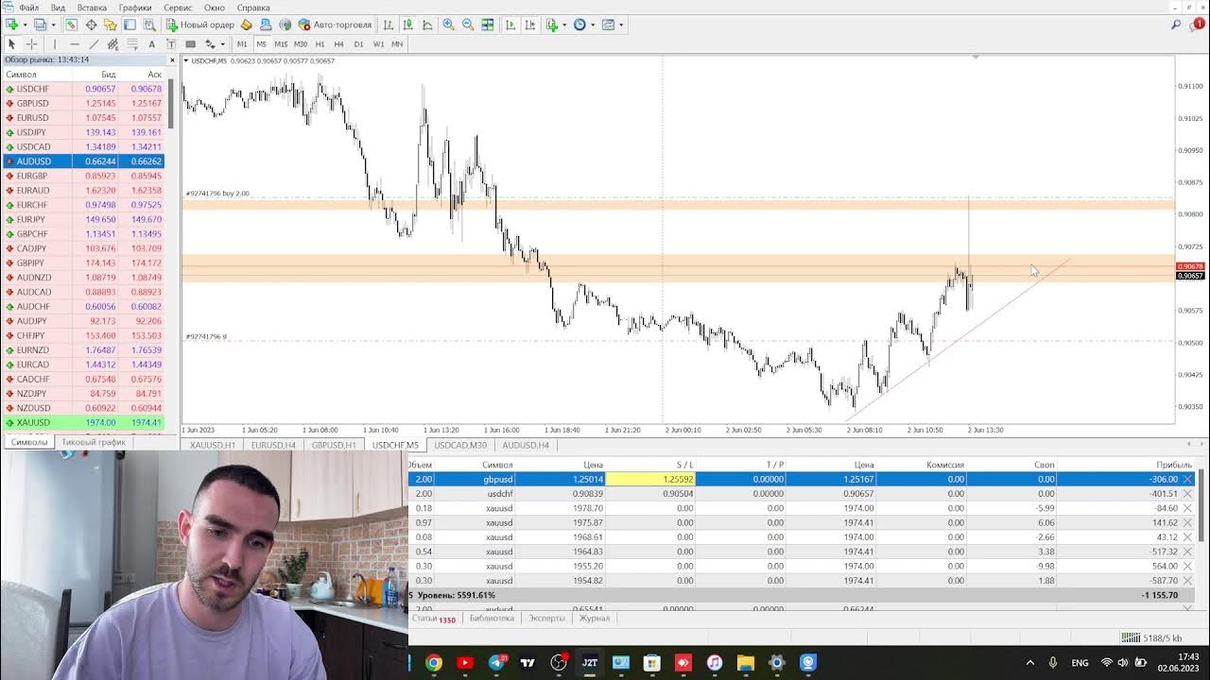Open the Strategy Tester panel icon

148,25
